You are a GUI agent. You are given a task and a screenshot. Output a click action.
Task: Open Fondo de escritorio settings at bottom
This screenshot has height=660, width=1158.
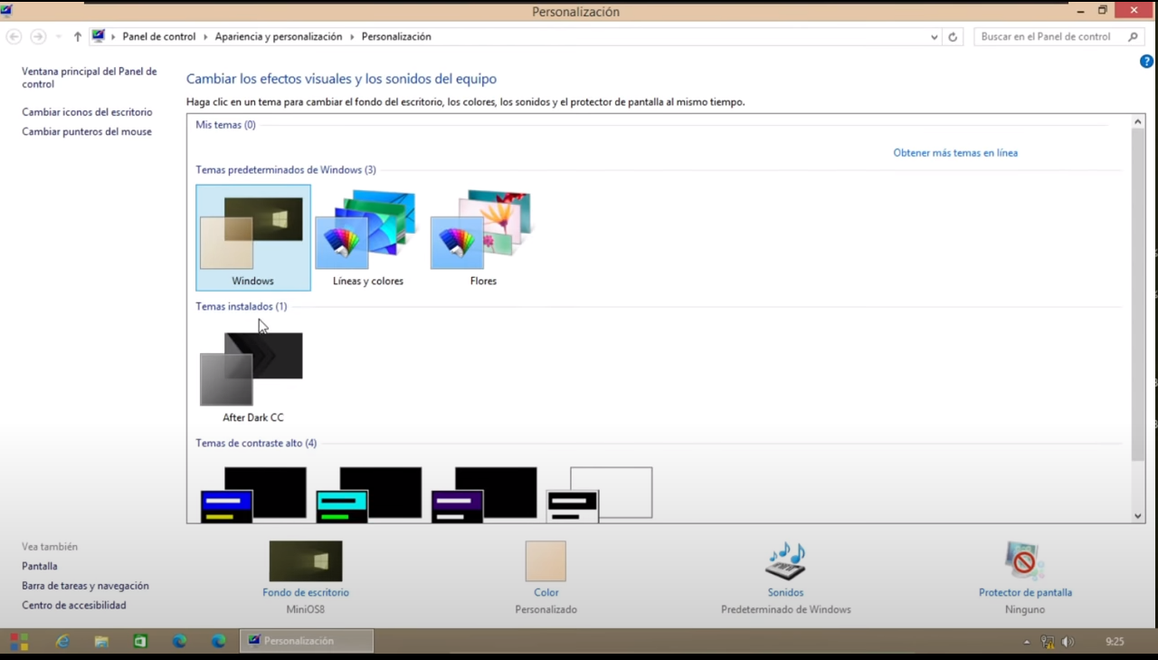306,561
